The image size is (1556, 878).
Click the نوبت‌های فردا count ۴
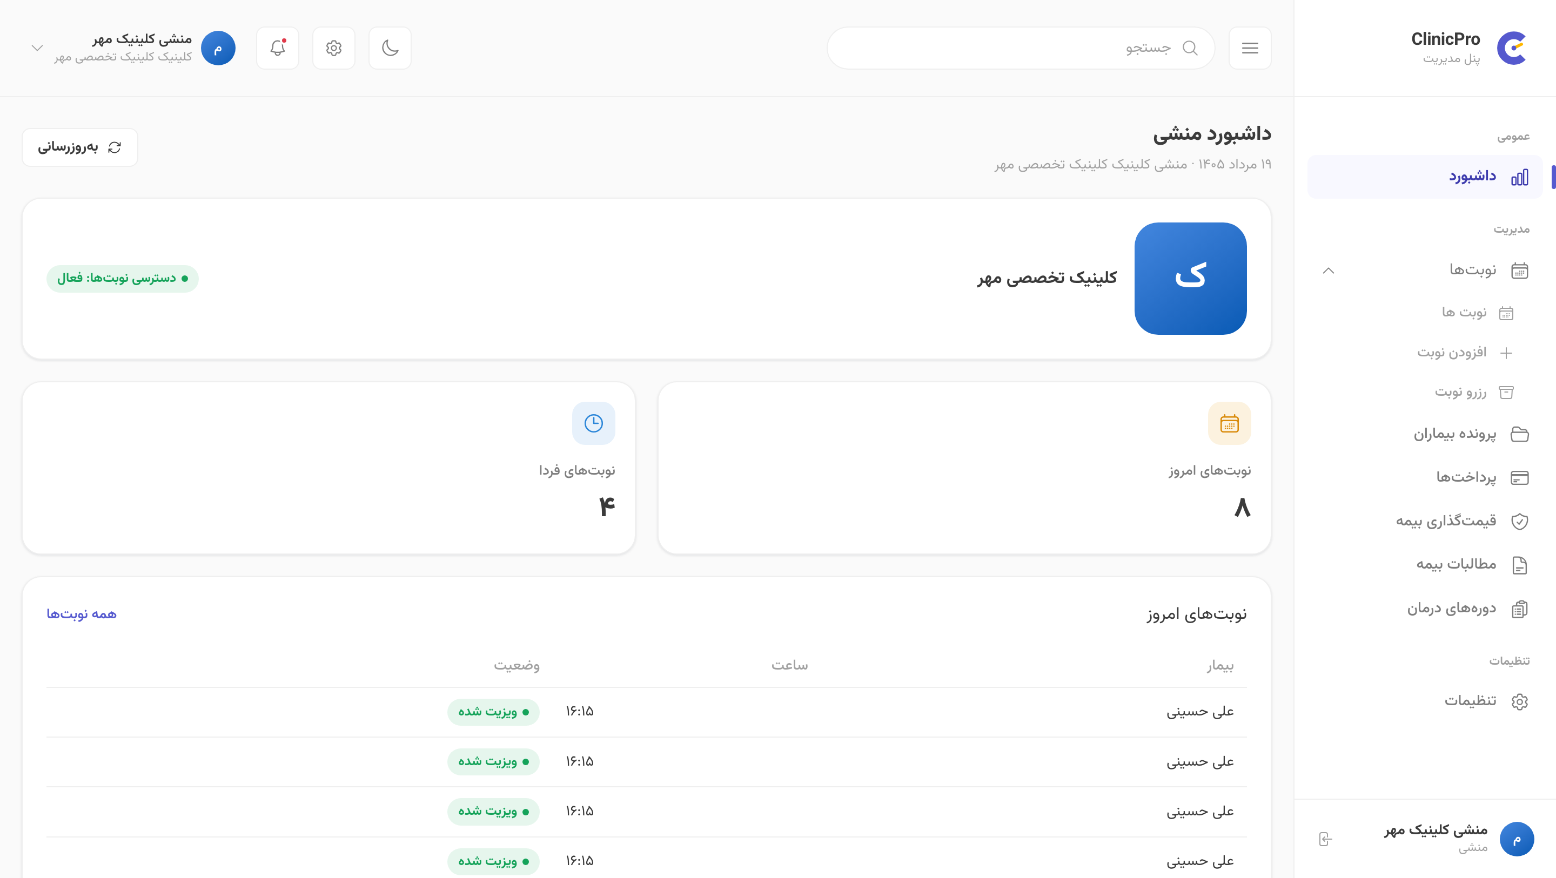[606, 507]
